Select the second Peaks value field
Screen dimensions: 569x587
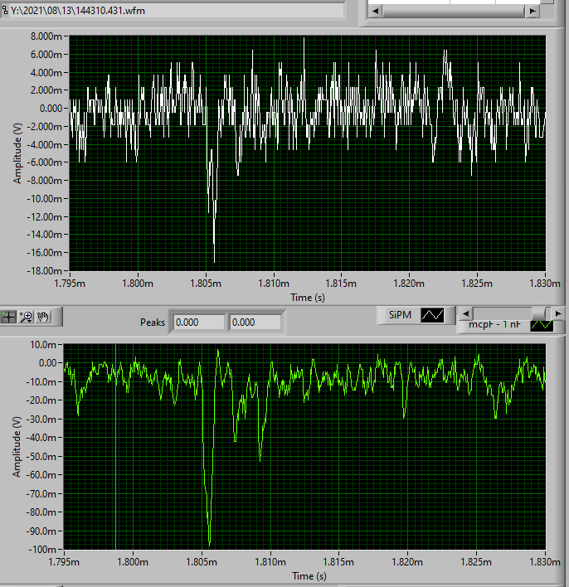pos(255,323)
